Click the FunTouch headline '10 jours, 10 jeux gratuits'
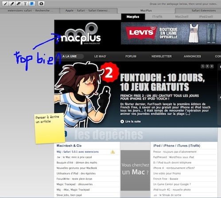Viewport: 221px width, 198px height. tap(162, 82)
